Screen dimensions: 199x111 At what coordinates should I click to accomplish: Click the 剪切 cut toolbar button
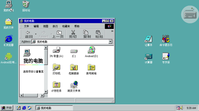tap(73, 34)
